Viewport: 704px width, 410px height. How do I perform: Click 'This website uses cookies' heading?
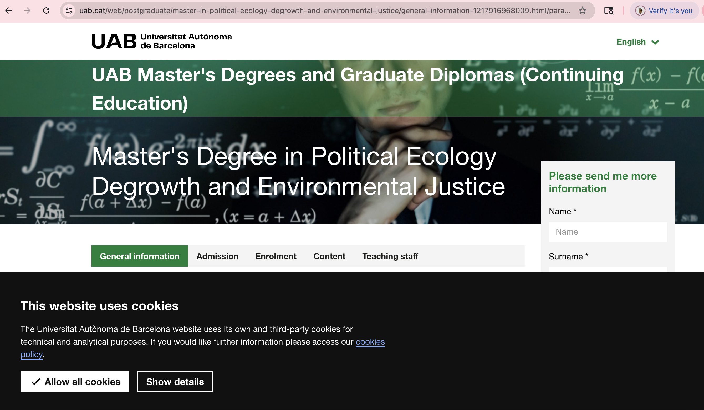[x=99, y=306]
